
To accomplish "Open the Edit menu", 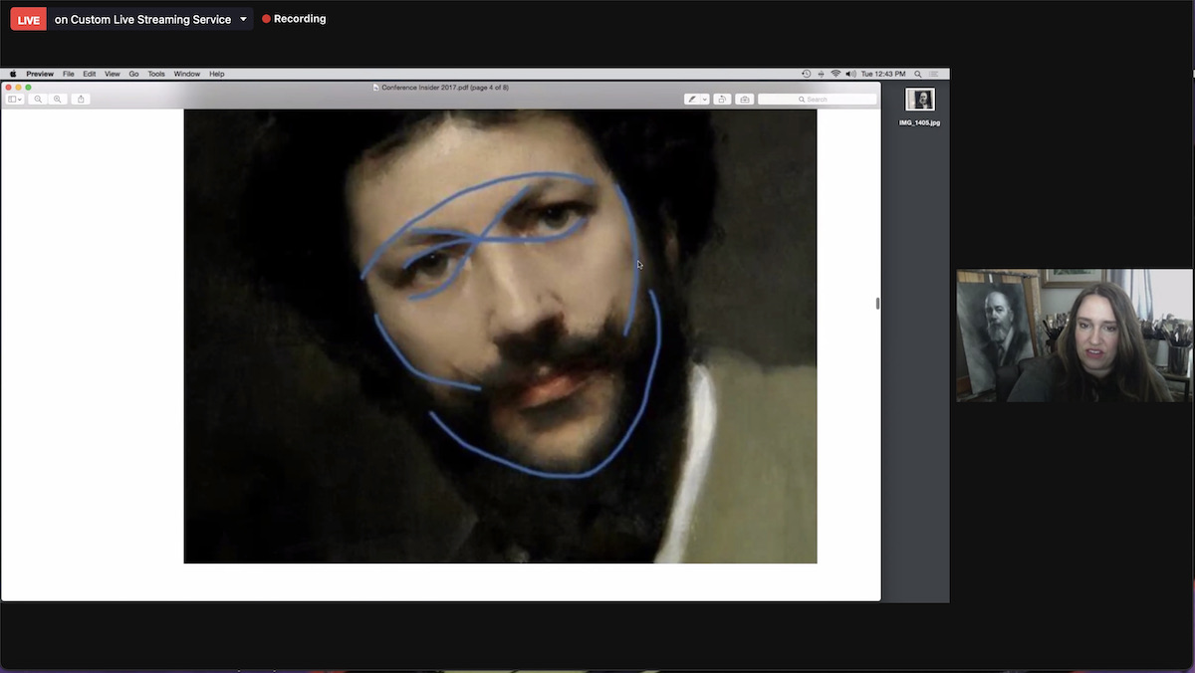I will (90, 74).
